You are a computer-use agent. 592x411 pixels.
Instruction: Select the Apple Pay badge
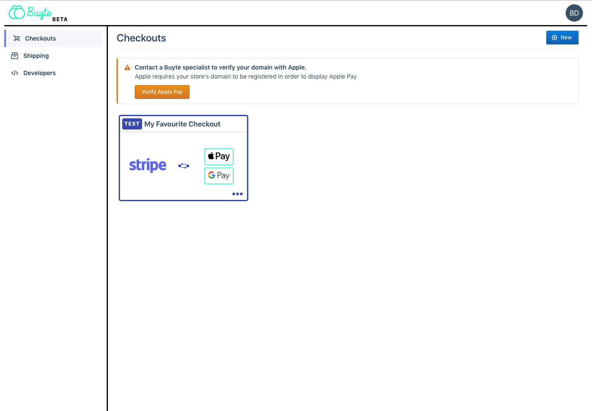click(219, 156)
